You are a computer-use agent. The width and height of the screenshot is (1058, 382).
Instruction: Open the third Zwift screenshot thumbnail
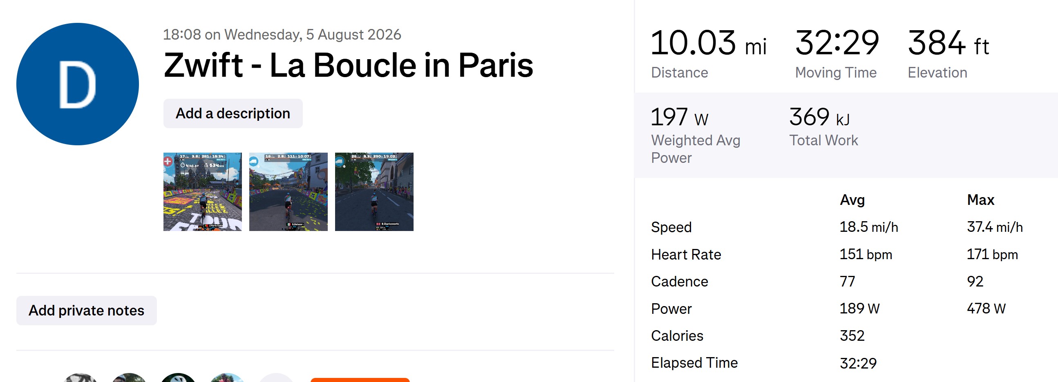pos(374,192)
